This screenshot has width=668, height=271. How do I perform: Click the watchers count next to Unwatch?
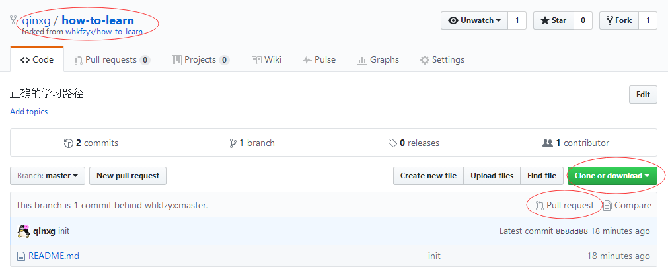pos(517,20)
